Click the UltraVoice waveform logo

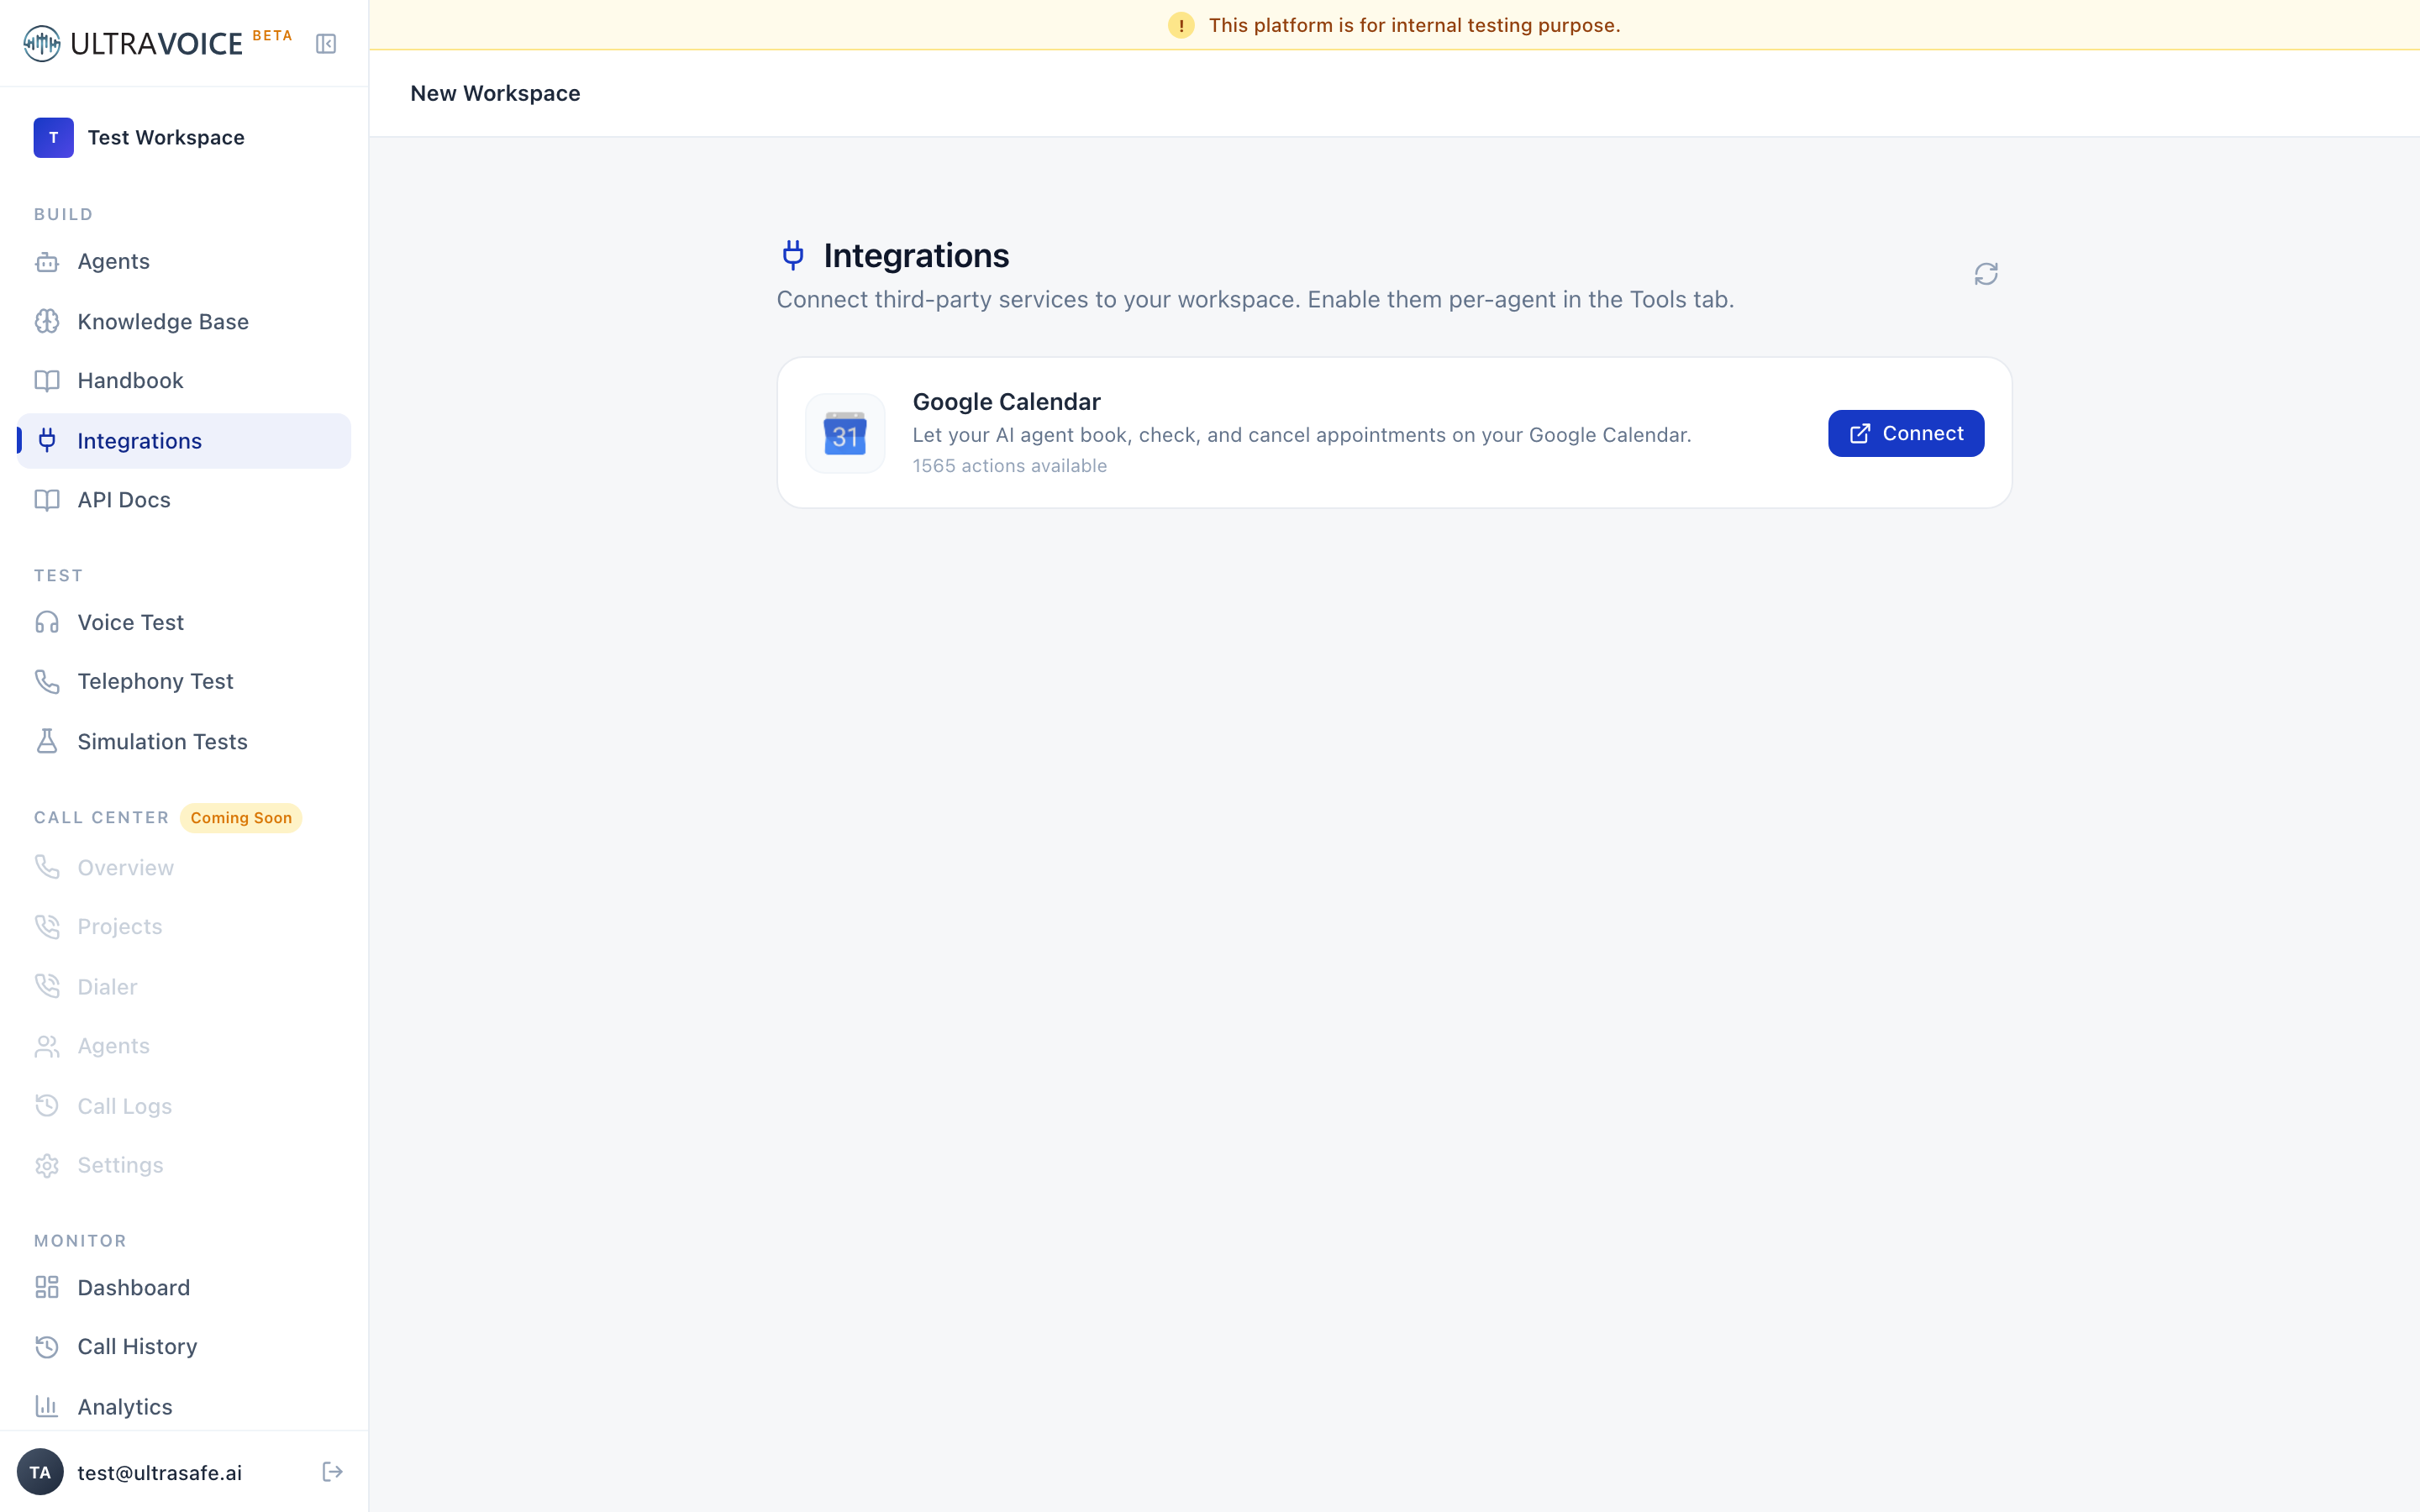42,44
